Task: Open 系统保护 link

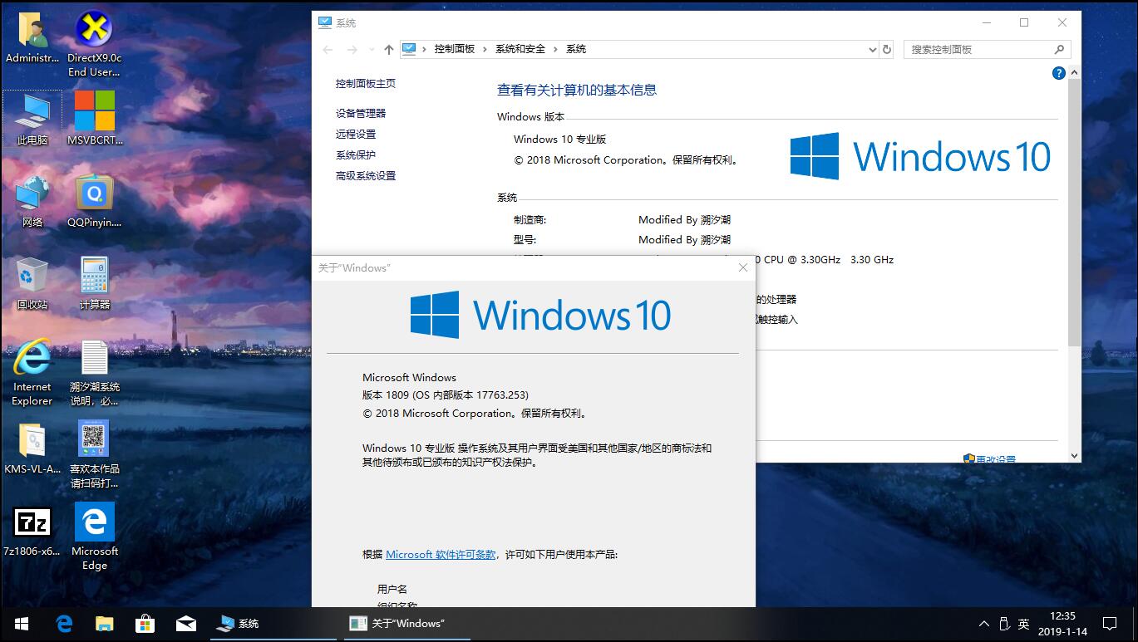Action: click(x=356, y=154)
